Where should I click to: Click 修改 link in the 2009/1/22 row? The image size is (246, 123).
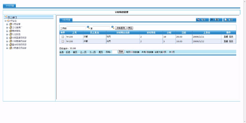(x=231, y=41)
